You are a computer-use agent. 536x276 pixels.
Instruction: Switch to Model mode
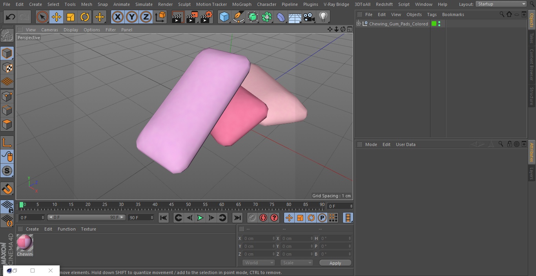[7, 53]
